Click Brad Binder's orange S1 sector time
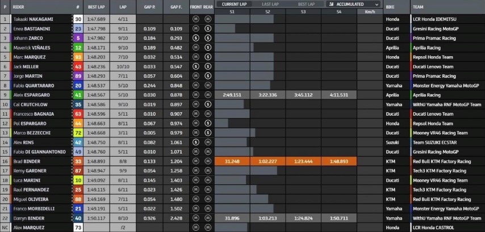Screen dimensions: 485x232 point(233,161)
